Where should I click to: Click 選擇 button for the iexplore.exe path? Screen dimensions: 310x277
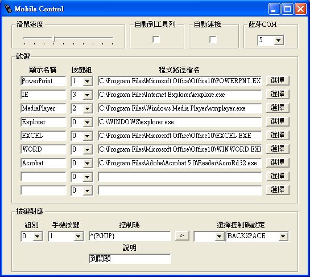coord(278,94)
